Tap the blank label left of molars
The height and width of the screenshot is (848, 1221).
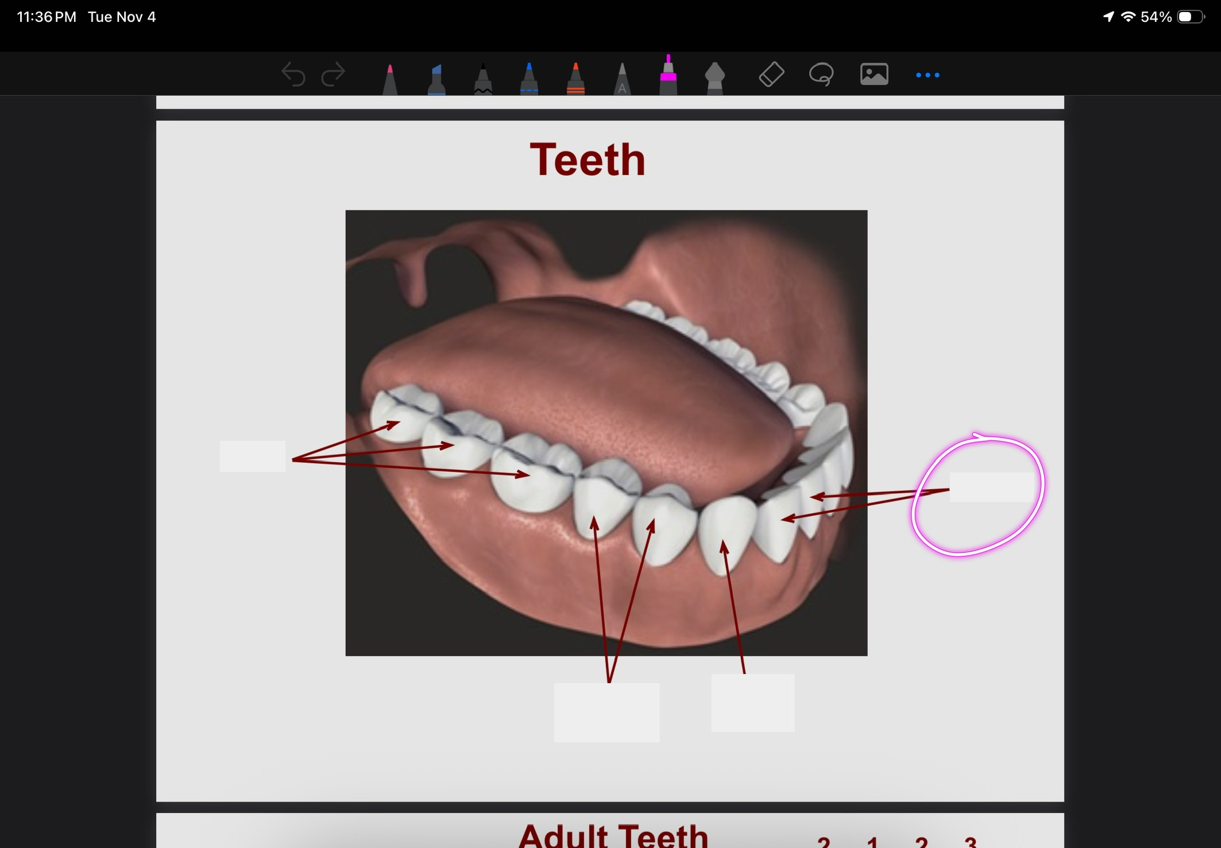click(x=253, y=456)
